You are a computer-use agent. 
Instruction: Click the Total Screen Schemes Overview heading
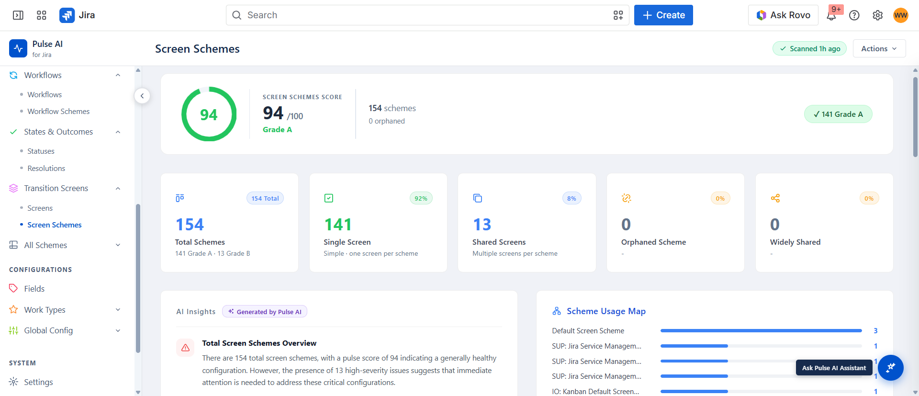259,343
